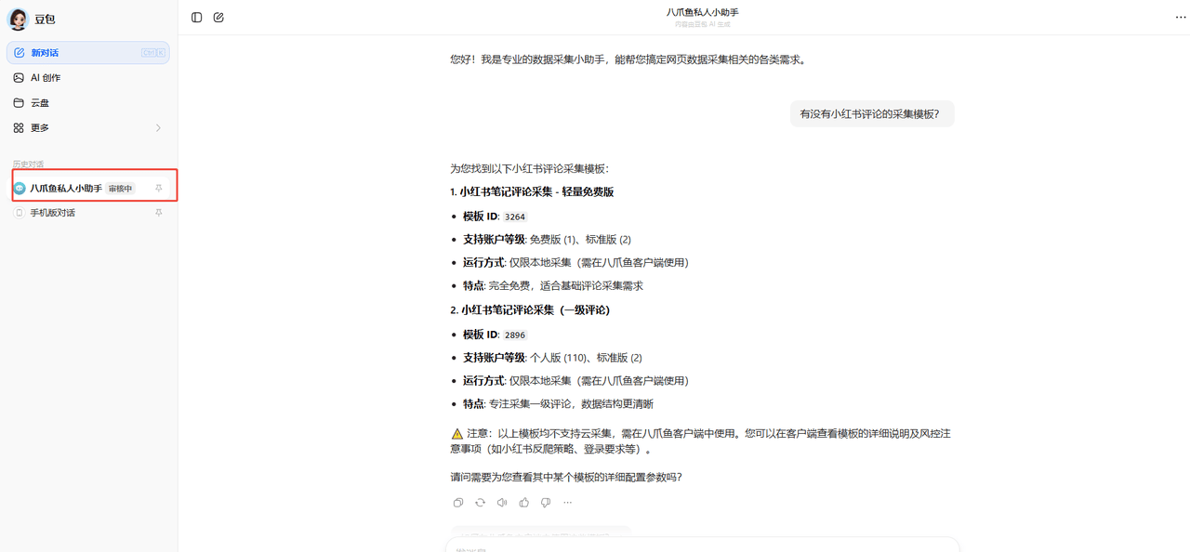Open the 手机板对话 history conversation
This screenshot has width=1190, height=552.
pos(88,213)
